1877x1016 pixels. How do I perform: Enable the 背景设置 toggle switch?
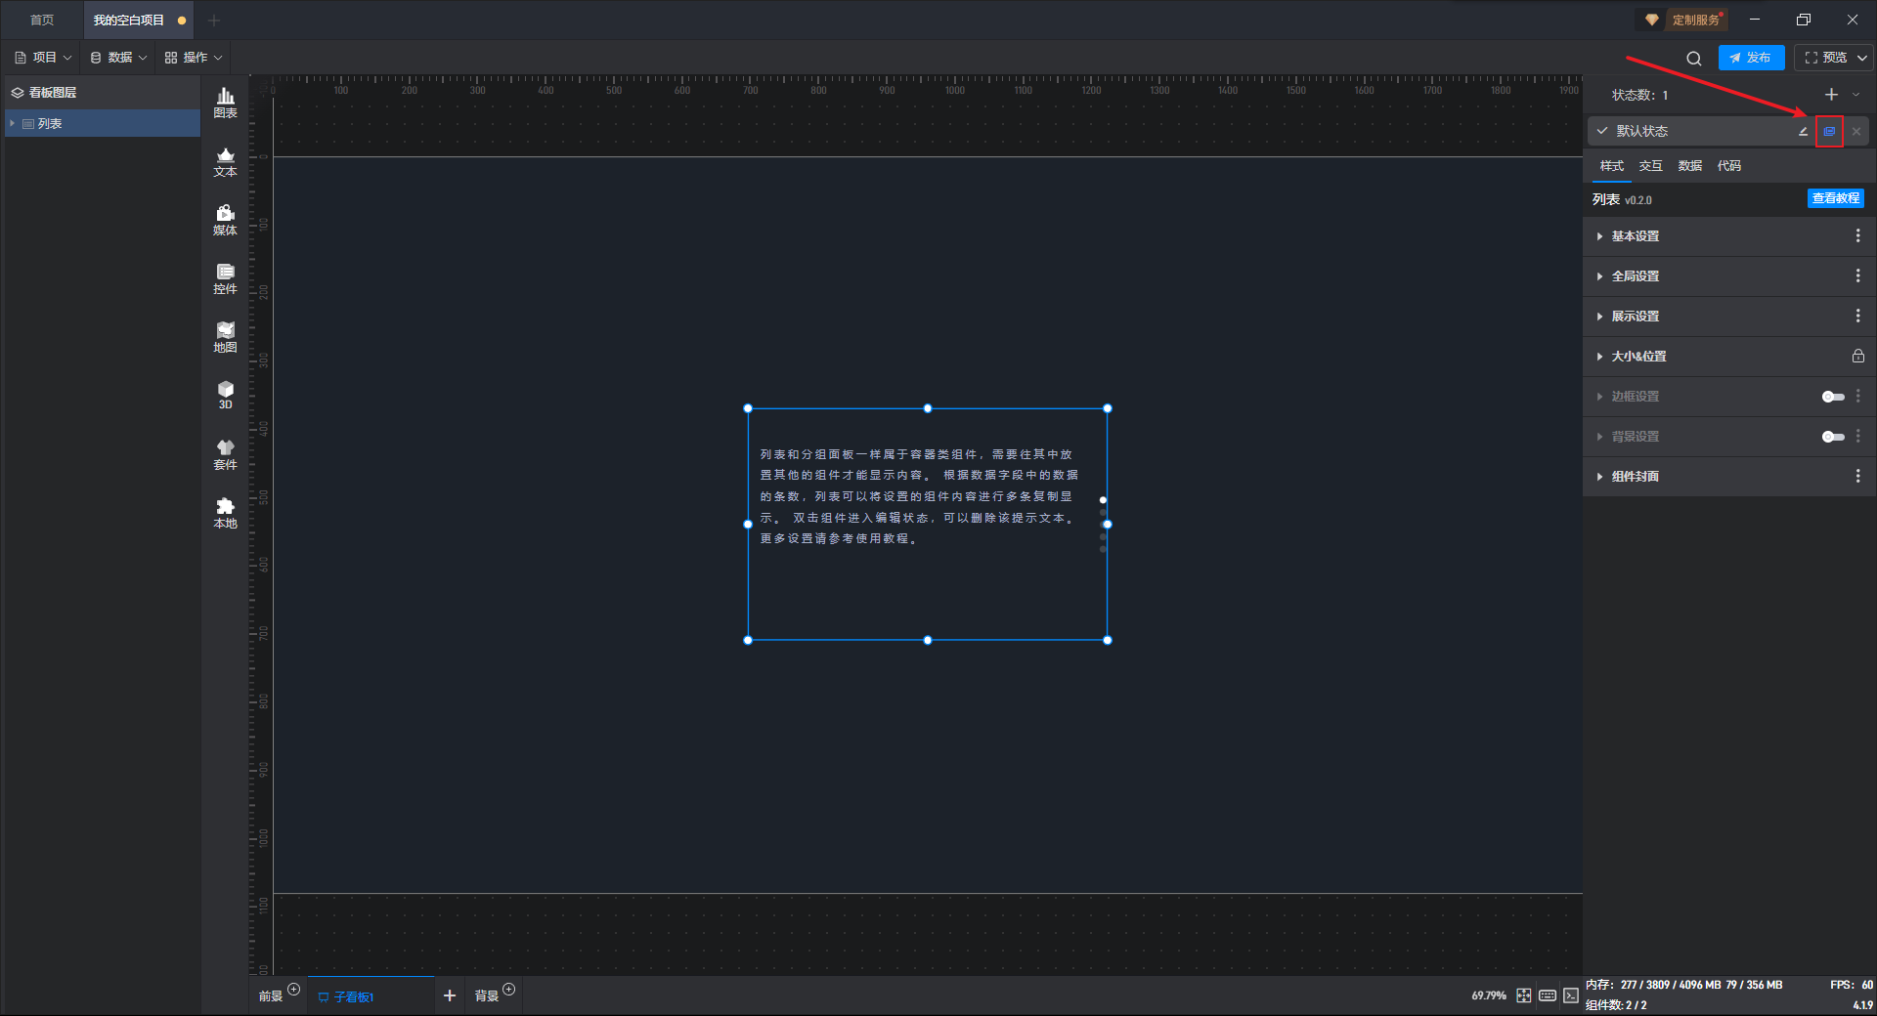[1833, 437]
